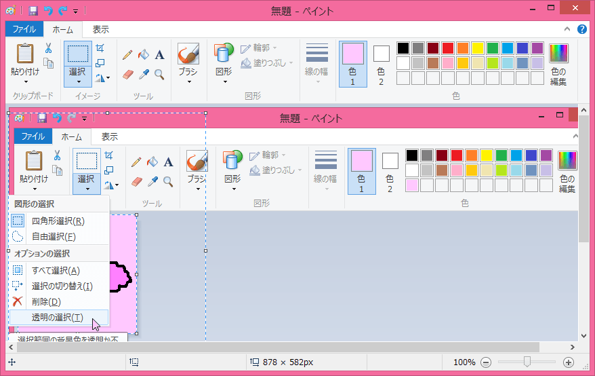Choose 選択の切り替え(I) in the canvas menu
Screen dimensions: 595x376
[59, 286]
